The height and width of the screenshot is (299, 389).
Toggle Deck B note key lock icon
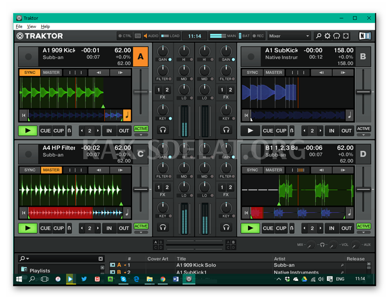tap(349, 115)
